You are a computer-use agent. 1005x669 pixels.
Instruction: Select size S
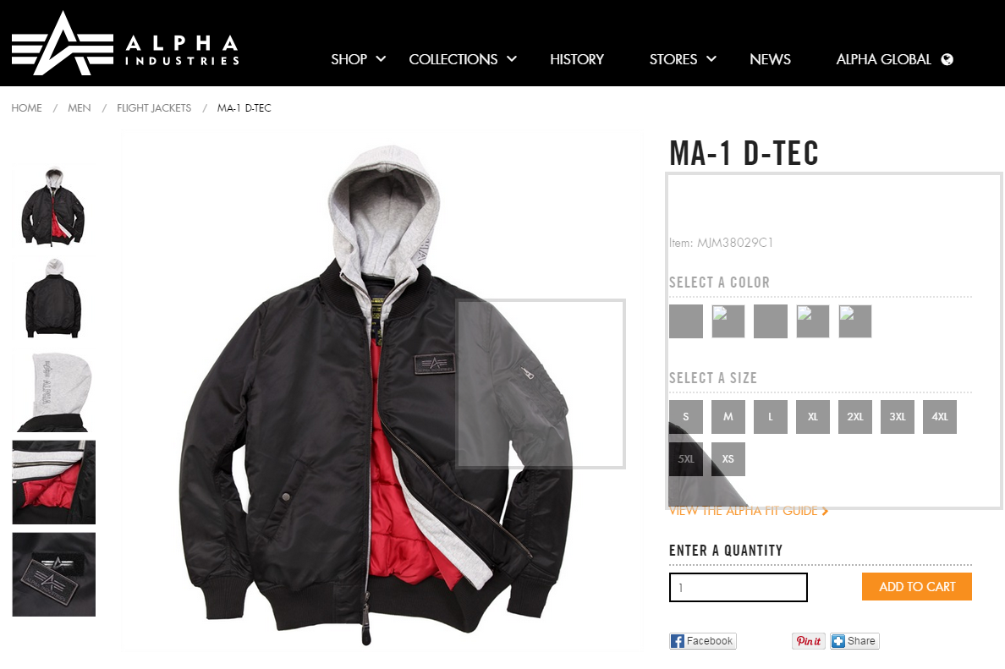[x=686, y=416]
